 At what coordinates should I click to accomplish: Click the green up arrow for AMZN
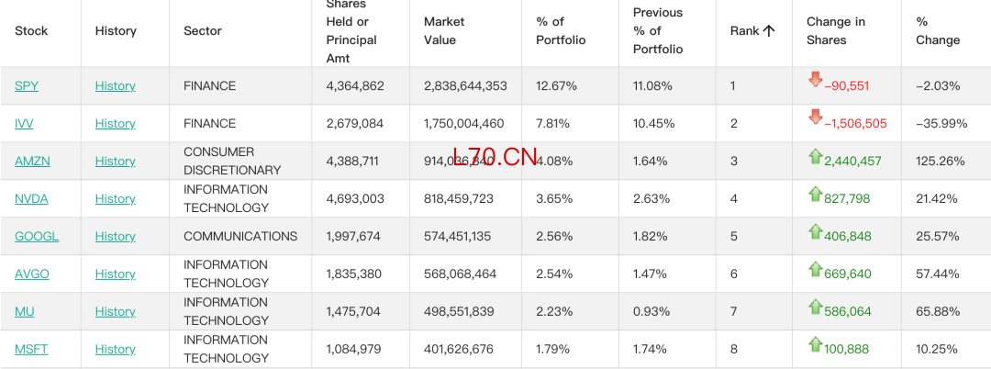pos(816,156)
